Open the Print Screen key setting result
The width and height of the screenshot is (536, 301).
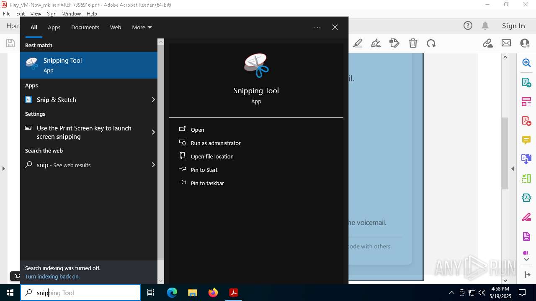pos(84,132)
